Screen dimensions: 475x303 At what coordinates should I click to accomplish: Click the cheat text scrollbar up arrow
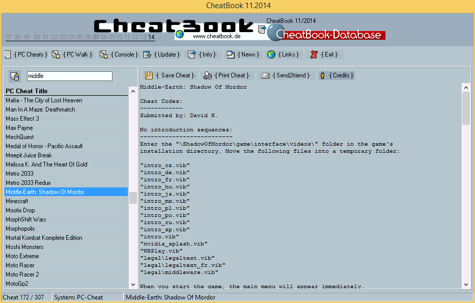pos(466,88)
